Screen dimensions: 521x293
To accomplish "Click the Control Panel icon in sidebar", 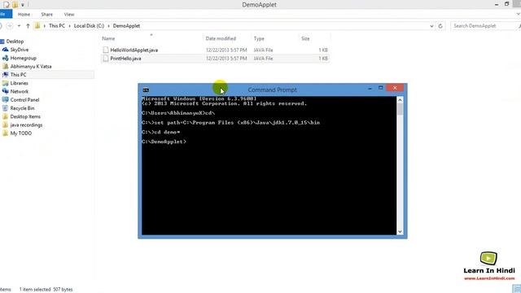I will (x=6, y=99).
